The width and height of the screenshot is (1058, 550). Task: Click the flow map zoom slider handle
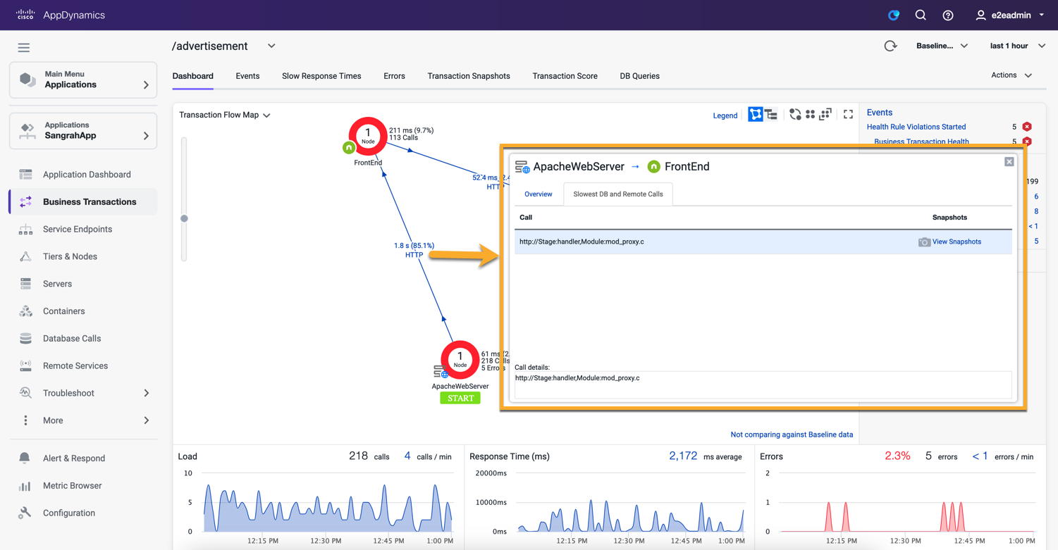click(x=184, y=218)
